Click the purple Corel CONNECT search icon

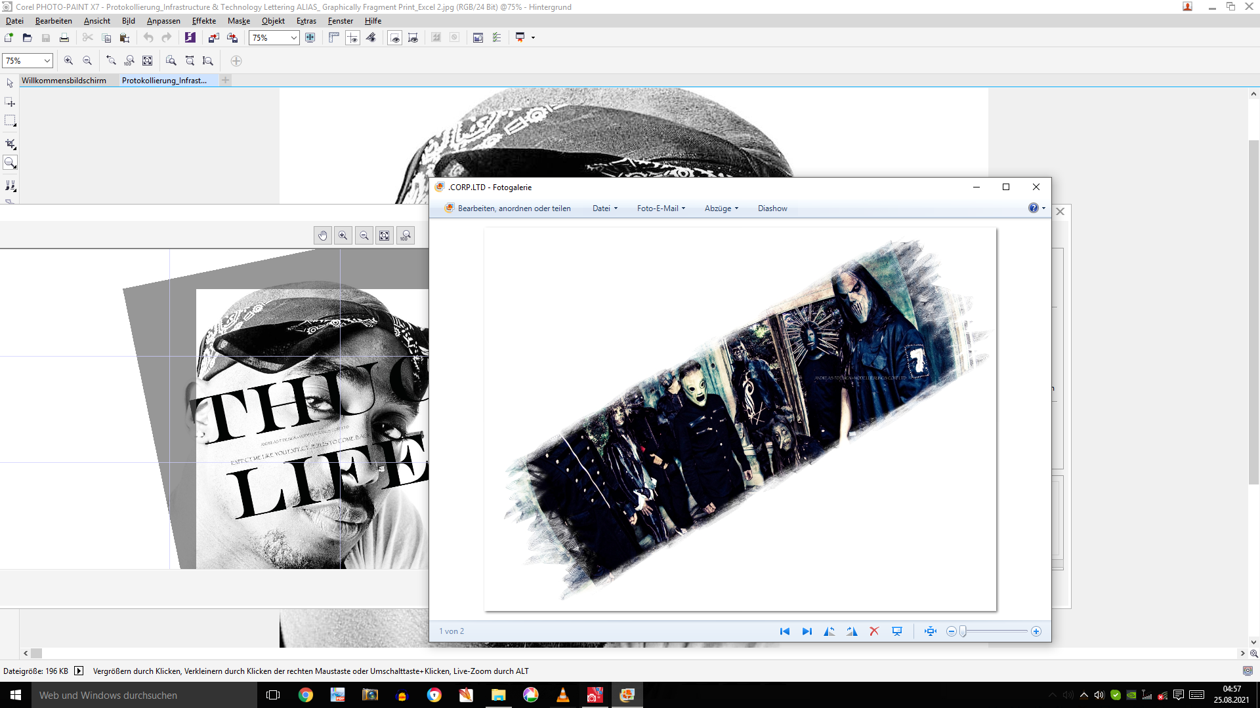click(x=190, y=37)
